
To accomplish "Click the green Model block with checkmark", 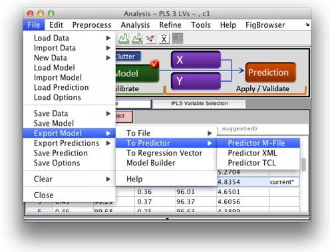I will click(137, 73).
